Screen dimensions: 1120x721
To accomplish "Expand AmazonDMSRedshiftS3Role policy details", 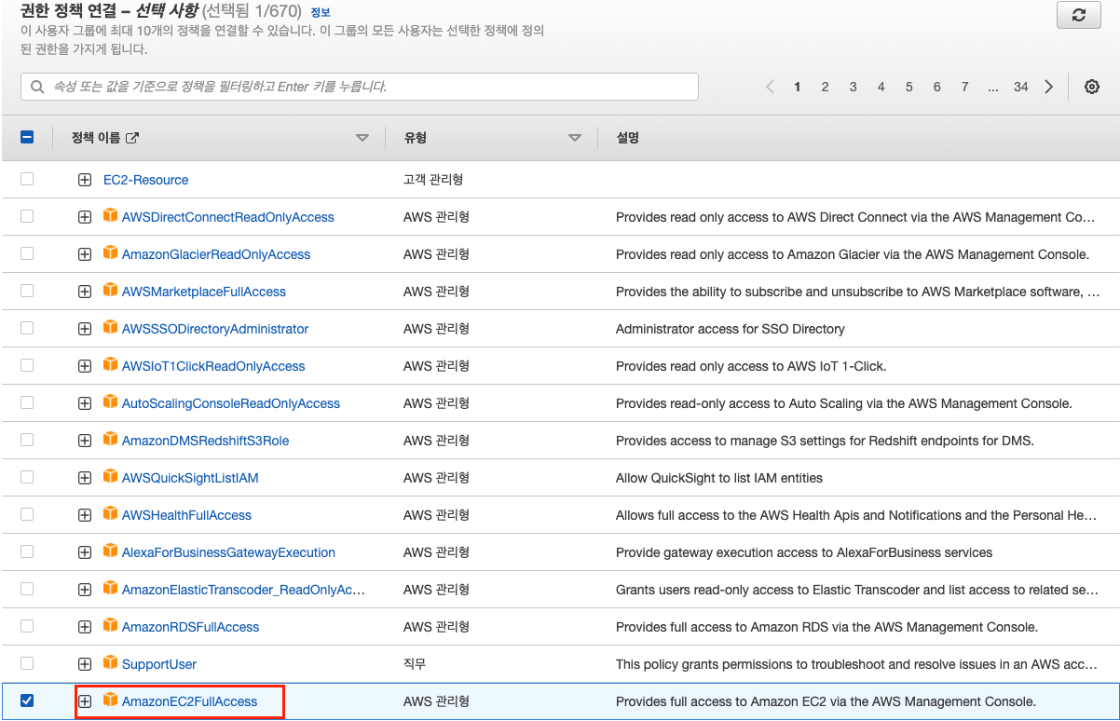I will 85,441.
